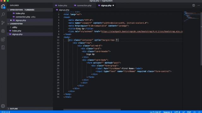Click the input 'firstName' line 22
The image size is (202, 113).
click(134, 71)
